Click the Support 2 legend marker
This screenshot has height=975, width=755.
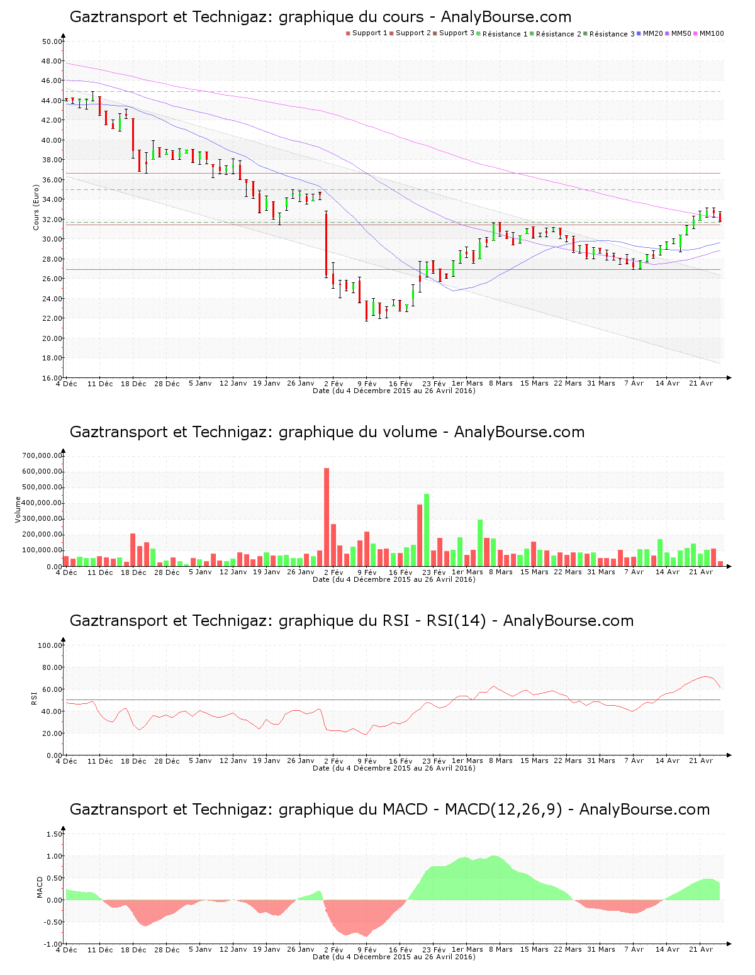(391, 33)
